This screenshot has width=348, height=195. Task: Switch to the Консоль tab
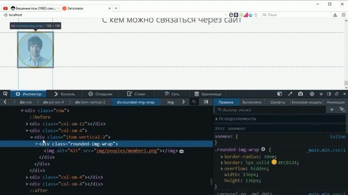pos(65,94)
